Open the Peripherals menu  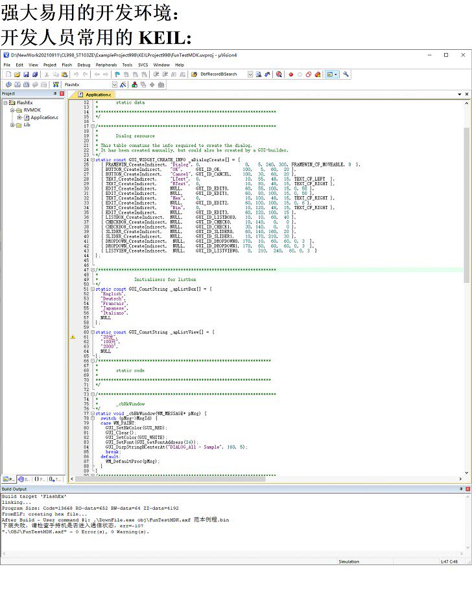[106, 65]
